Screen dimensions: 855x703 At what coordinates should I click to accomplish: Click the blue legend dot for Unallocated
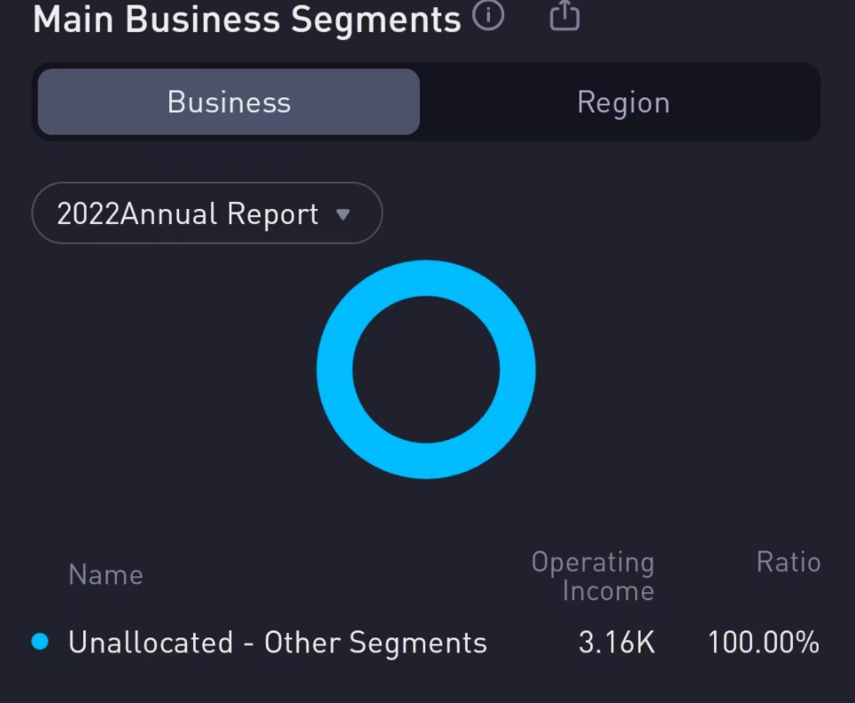click(x=40, y=642)
